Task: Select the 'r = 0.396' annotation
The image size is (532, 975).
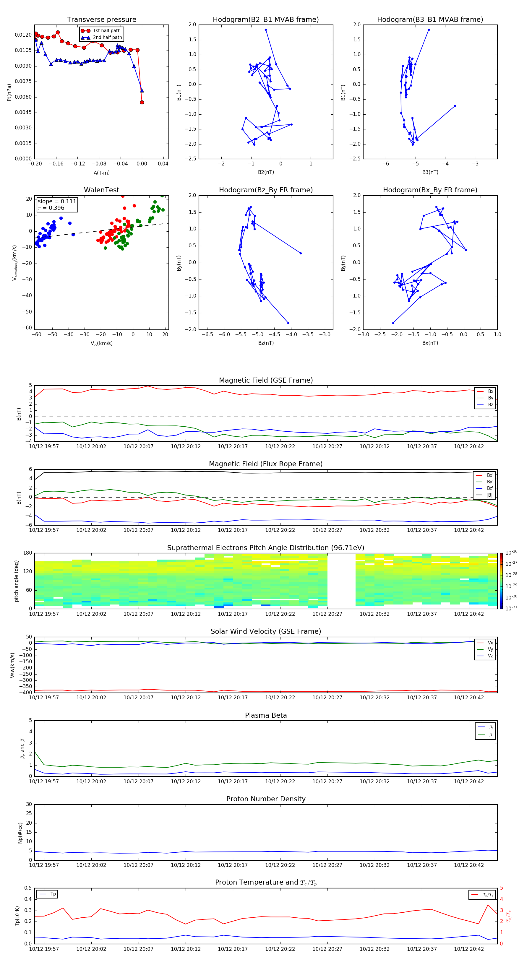Action: point(51,208)
